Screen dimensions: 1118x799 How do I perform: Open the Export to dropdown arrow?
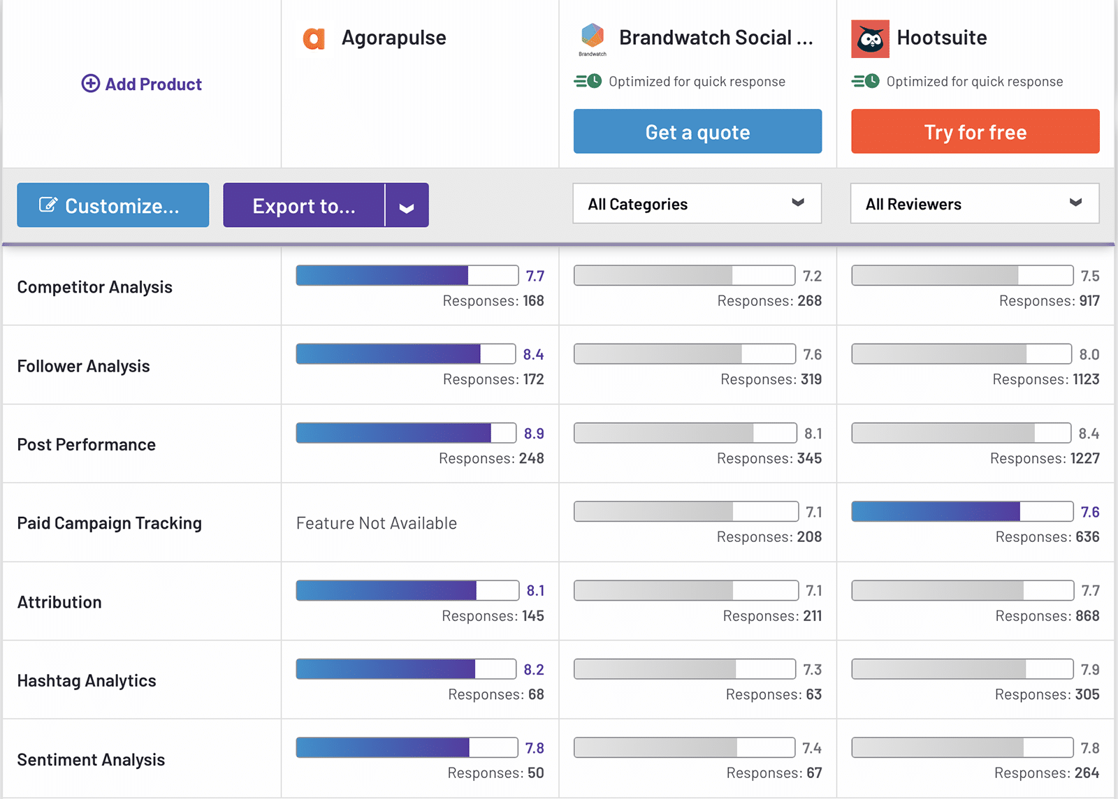click(407, 206)
